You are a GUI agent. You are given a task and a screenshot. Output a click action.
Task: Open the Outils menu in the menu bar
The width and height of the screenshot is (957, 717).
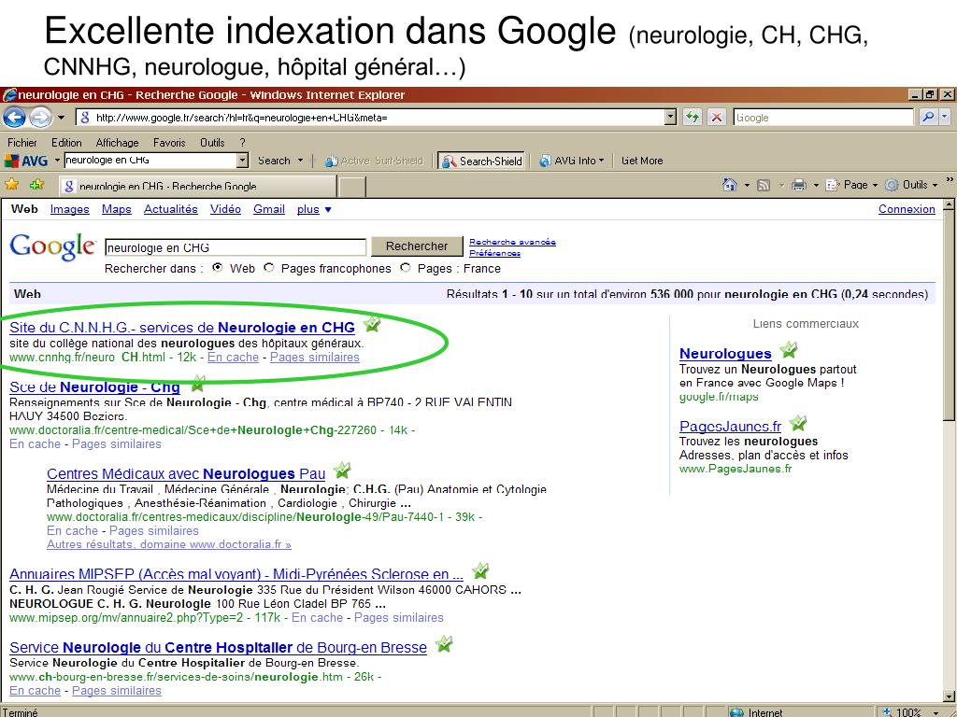point(212,143)
